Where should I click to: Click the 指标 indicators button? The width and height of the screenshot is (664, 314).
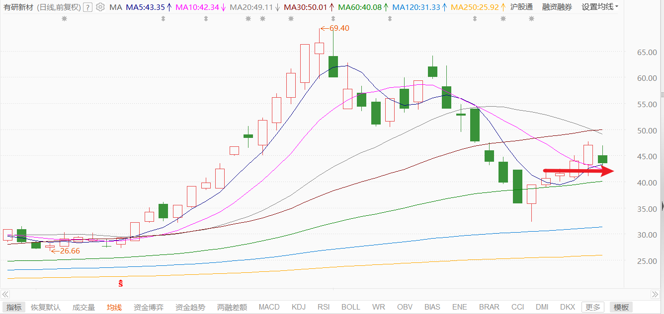(x=14, y=307)
